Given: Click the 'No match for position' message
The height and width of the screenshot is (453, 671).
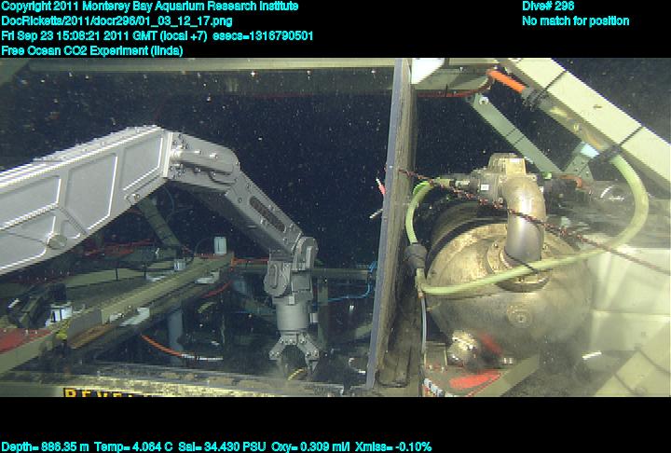Looking at the screenshot, I should pyautogui.click(x=575, y=21).
